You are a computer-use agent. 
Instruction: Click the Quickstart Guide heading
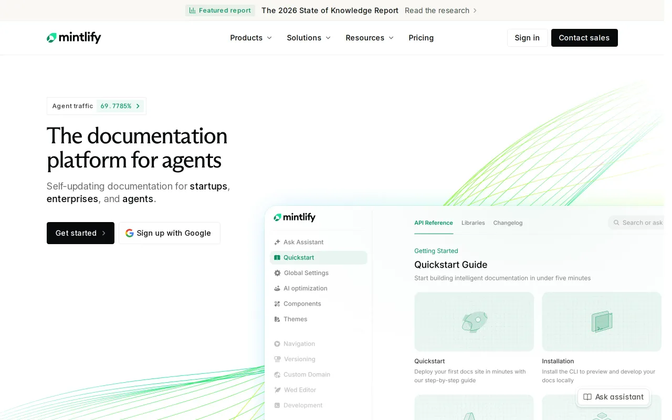[451, 265]
